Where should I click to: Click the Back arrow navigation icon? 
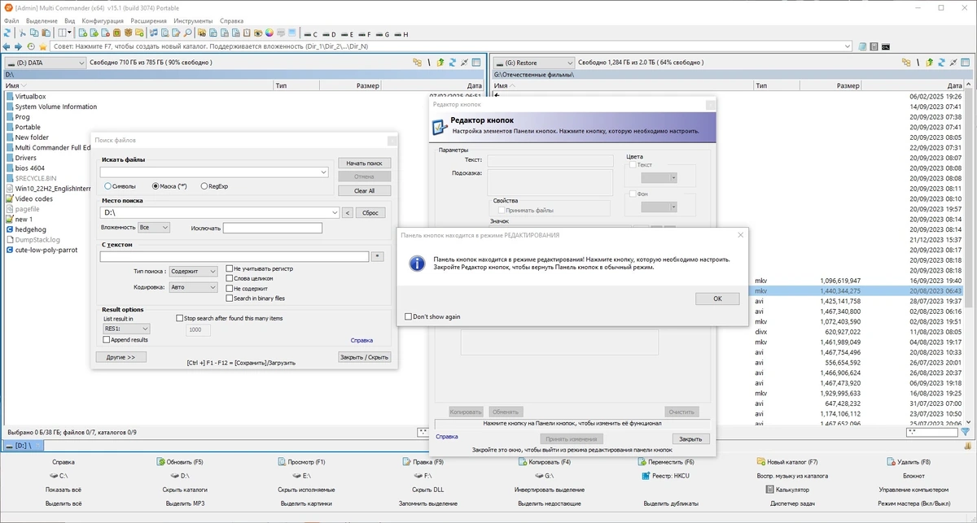click(7, 46)
